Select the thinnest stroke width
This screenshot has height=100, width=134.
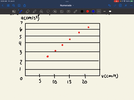coord(99,11)
